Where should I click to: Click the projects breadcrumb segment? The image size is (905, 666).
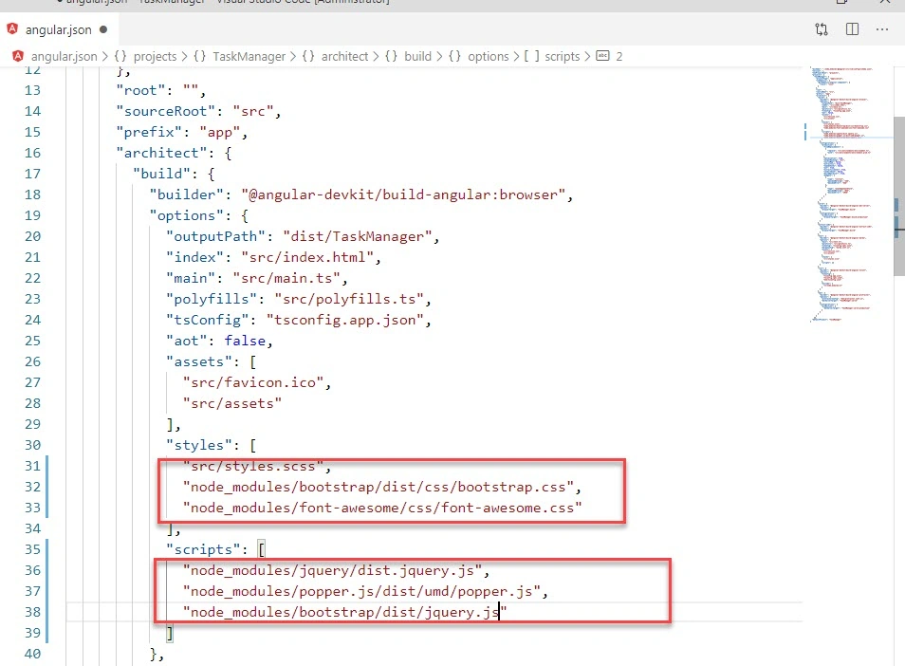[x=155, y=57]
